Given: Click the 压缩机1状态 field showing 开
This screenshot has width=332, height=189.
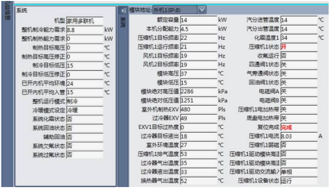Looking at the screenshot, I should pos(299,47).
